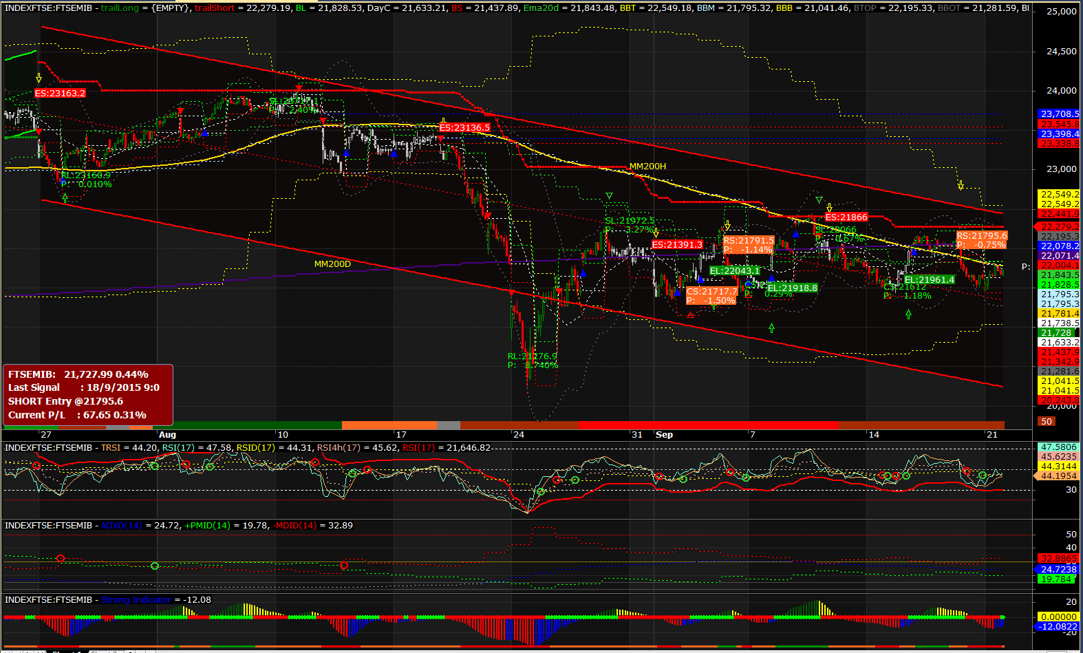Select the MM200H line label
Screen dimensions: 1083x653
pyautogui.click(x=647, y=167)
